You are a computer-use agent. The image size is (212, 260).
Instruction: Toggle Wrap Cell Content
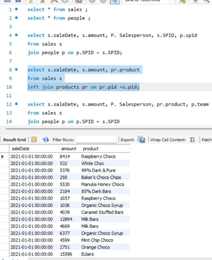coord(192,140)
